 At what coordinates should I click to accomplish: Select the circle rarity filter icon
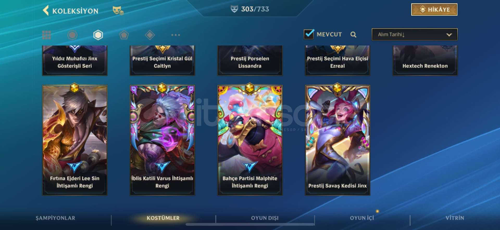click(72, 35)
